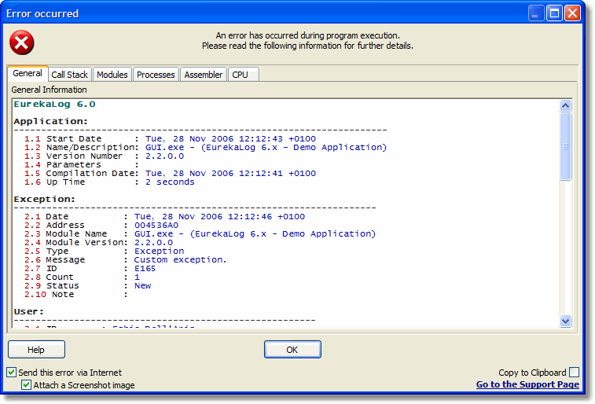Click the 'Application:' section heading

50,121
